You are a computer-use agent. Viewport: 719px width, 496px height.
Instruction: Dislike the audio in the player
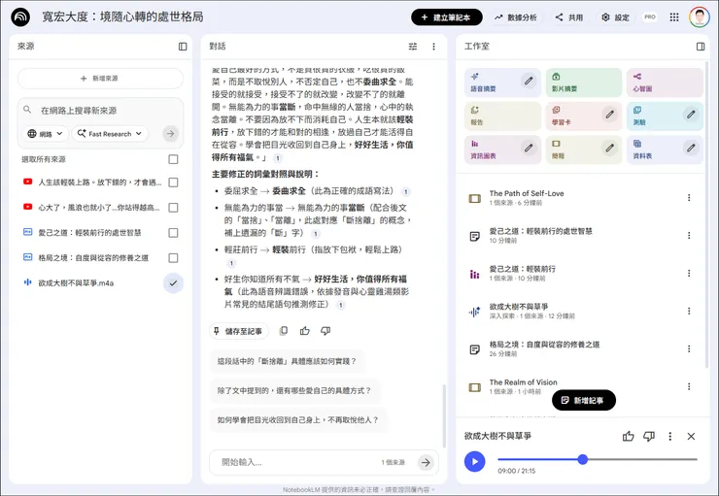click(649, 437)
